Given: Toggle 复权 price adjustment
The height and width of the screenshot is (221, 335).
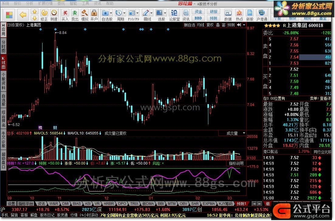Looking at the screenshot, I should click(x=210, y=25).
